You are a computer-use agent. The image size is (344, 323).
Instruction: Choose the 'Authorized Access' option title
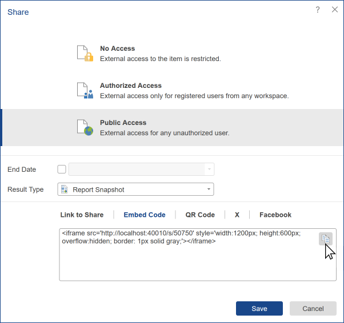click(x=131, y=86)
